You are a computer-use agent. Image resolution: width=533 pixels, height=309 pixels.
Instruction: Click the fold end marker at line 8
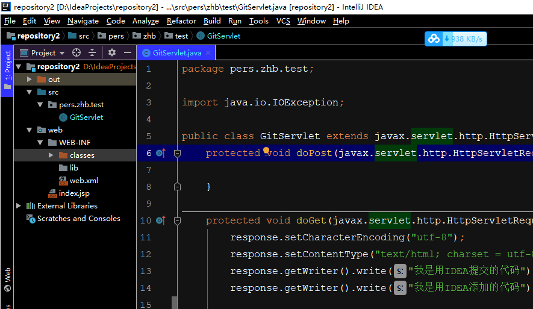pos(177,187)
